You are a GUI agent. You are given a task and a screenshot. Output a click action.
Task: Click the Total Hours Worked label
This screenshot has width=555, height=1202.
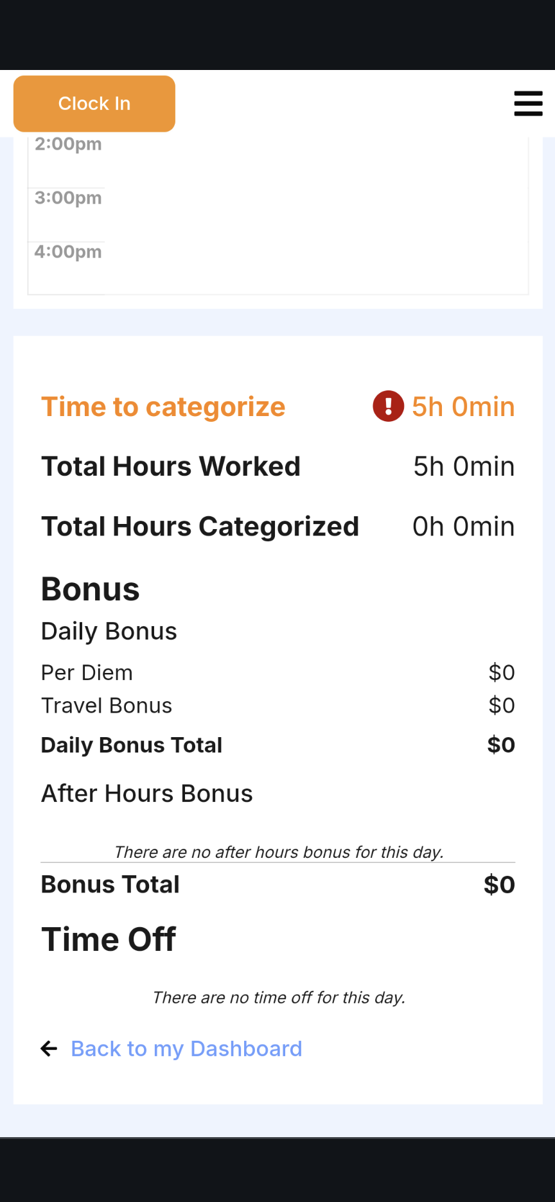tap(171, 467)
